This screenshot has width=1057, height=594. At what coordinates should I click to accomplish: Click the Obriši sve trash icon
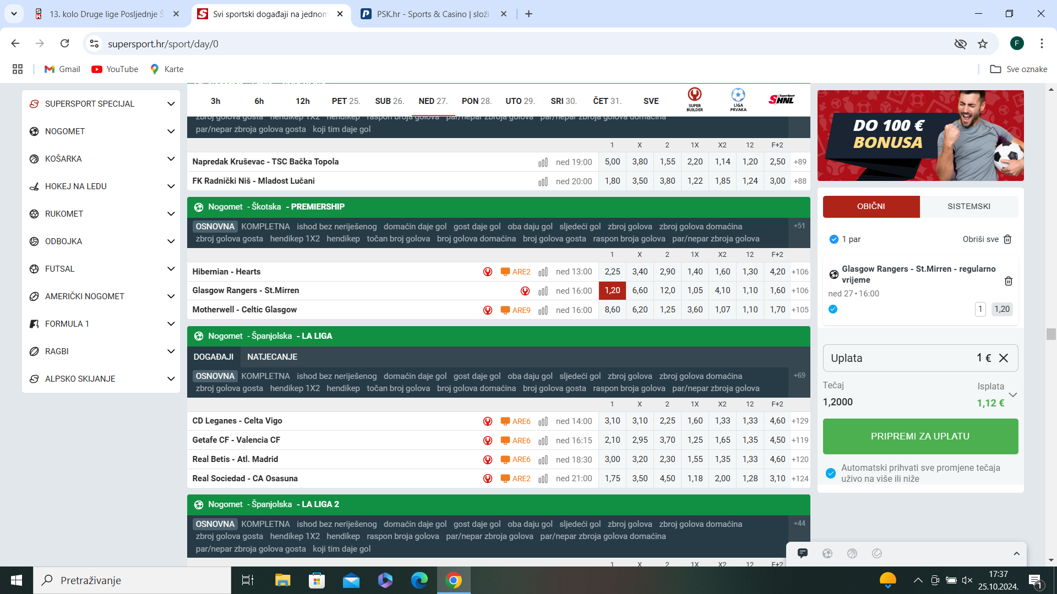tap(1007, 239)
